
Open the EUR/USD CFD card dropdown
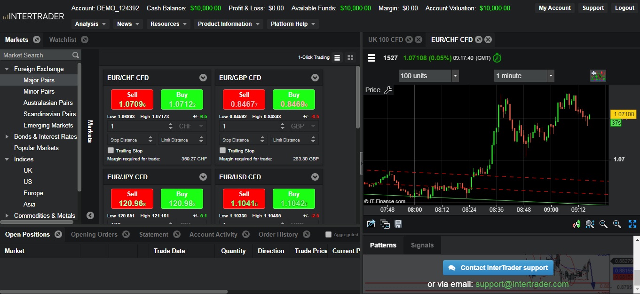tap(315, 177)
